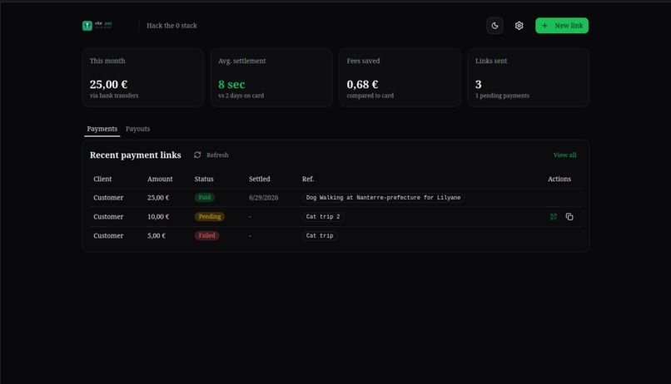Click the Pending status badge
Image resolution: width=671 pixels, height=384 pixels.
(x=210, y=217)
